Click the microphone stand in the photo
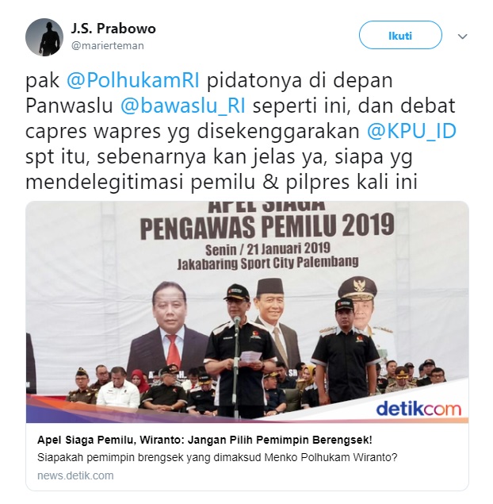 tap(237, 367)
